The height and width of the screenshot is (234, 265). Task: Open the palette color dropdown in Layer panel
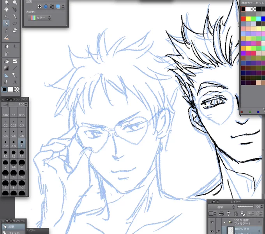pyautogui.click(x=212, y=214)
